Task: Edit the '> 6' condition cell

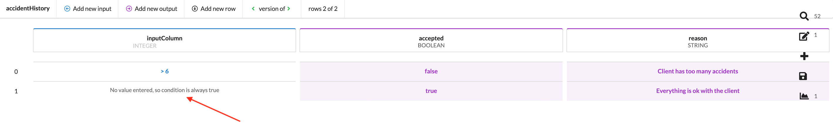Action: (165, 71)
